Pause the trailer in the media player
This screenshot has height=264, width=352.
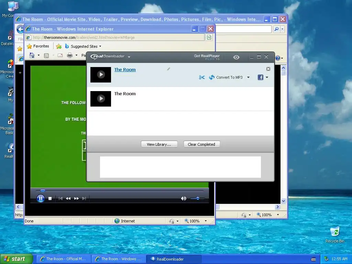pyautogui.click(x=41, y=198)
